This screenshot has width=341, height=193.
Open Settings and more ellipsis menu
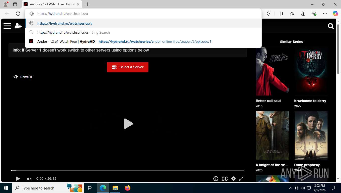click(x=325, y=14)
